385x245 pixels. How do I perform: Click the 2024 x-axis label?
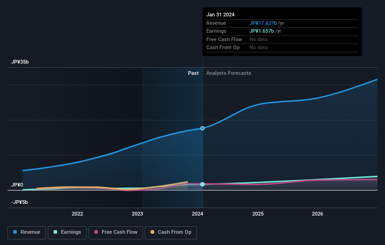197,214
